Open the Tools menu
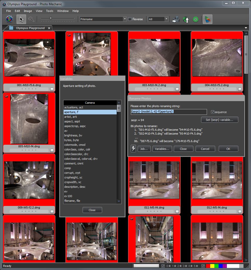Viewport: 251px width, 270px height. (x=50, y=11)
